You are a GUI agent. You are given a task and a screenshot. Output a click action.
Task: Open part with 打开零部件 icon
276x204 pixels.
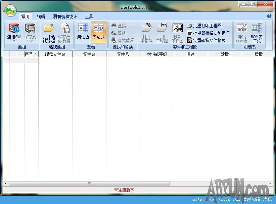pyautogui.click(x=146, y=28)
